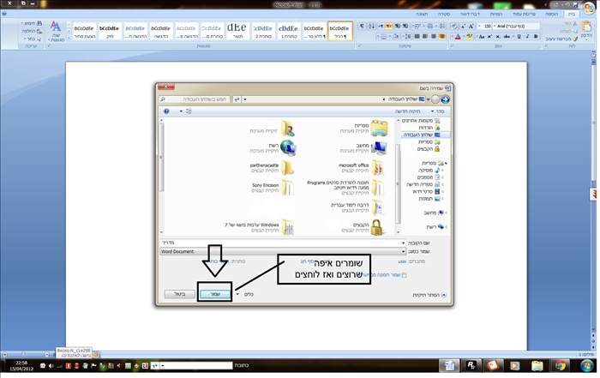Open the font name Arial dropdown
600x378 pixels.
pyautogui.click(x=495, y=26)
